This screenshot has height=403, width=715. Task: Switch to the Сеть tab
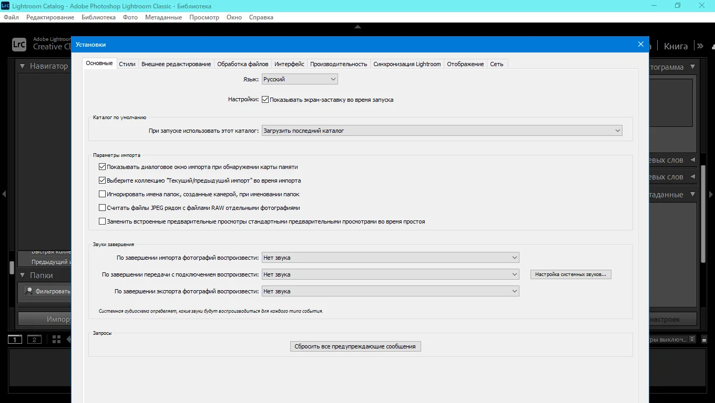coord(497,64)
